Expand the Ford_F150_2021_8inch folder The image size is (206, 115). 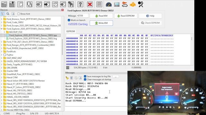tap(2, 42)
